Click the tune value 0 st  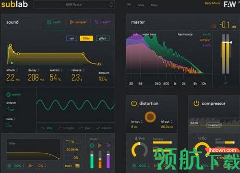click(9, 125)
